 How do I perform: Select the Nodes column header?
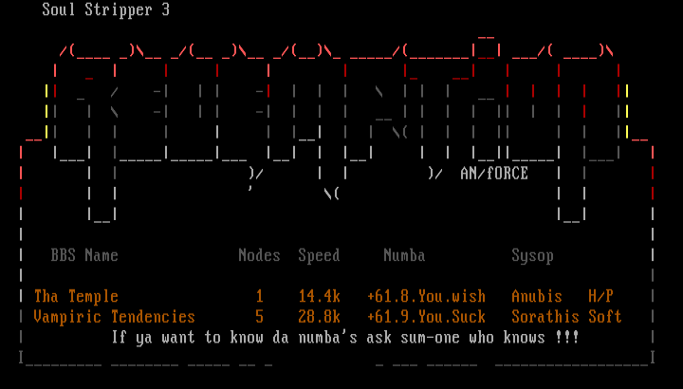click(259, 255)
